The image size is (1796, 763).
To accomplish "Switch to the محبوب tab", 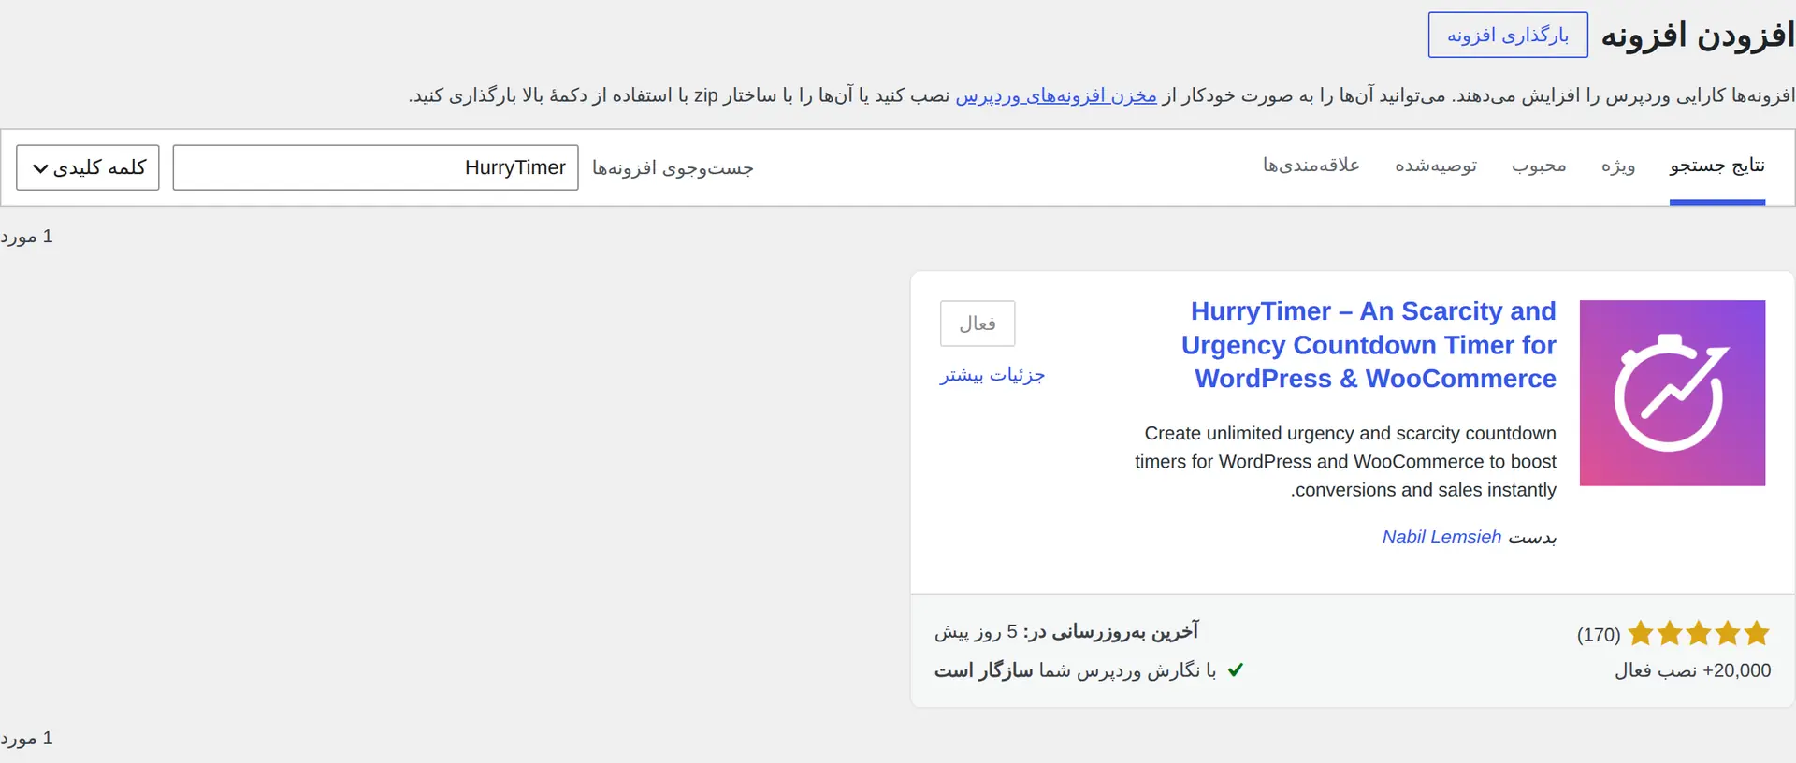I will (1539, 166).
